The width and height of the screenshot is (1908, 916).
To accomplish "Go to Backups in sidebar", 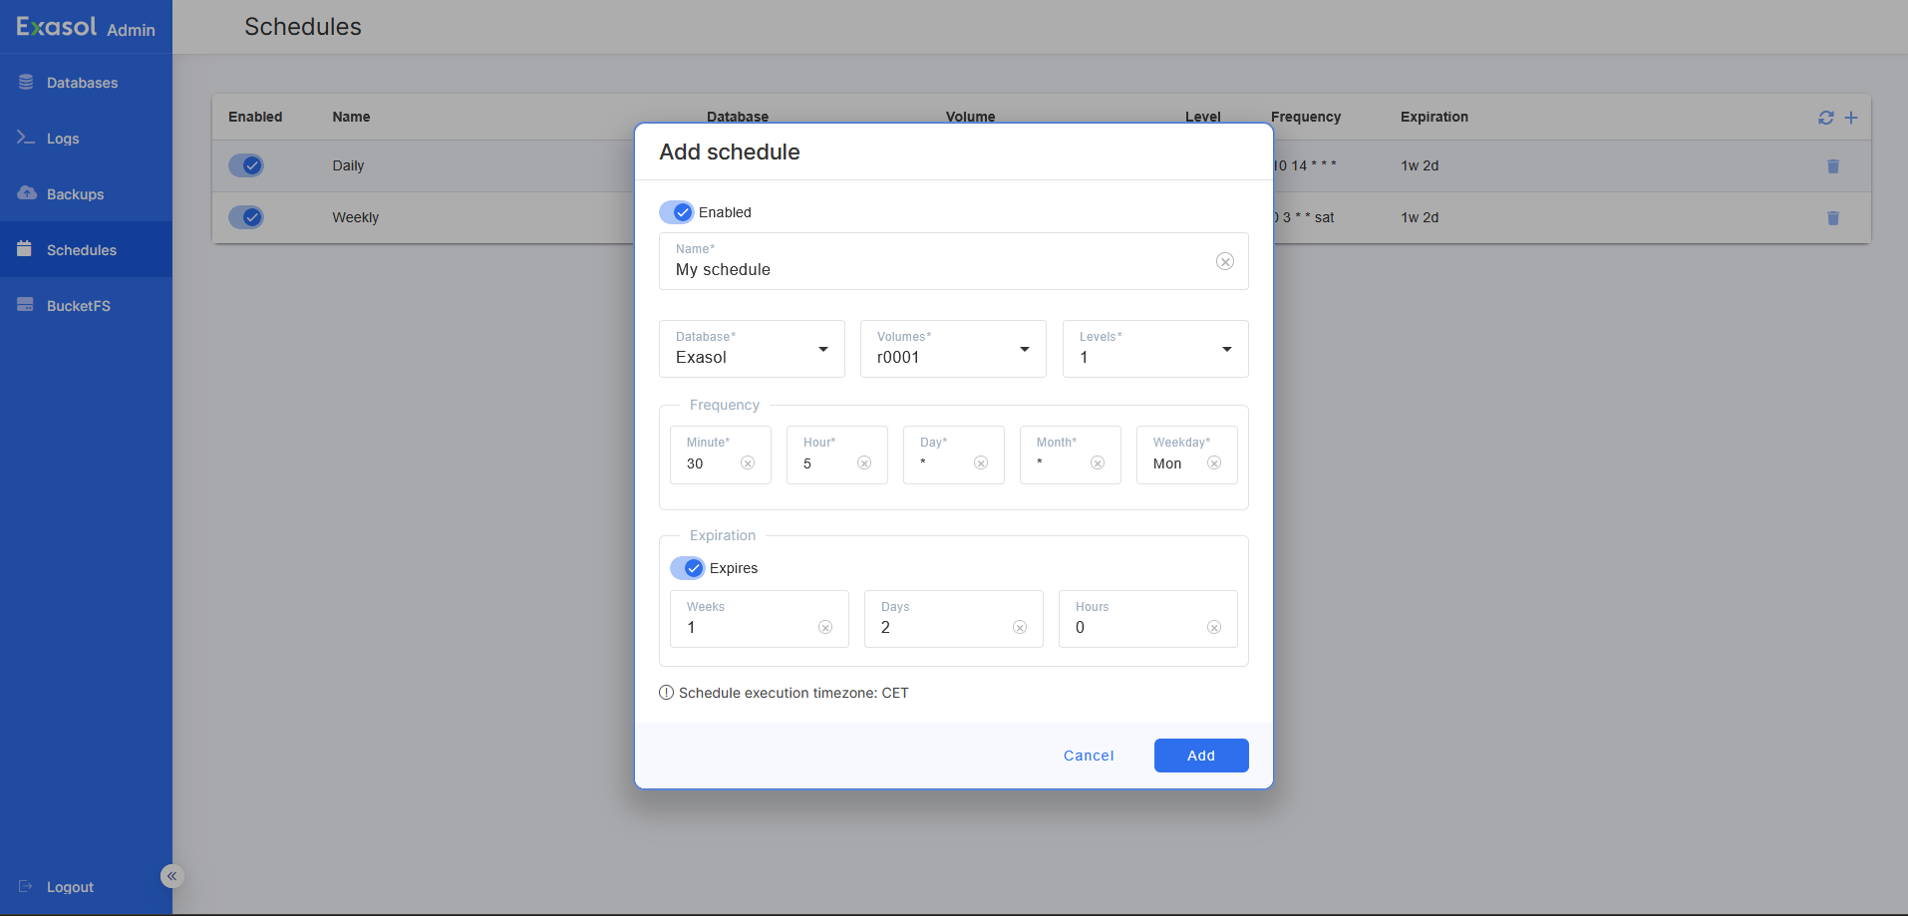I will (x=75, y=194).
